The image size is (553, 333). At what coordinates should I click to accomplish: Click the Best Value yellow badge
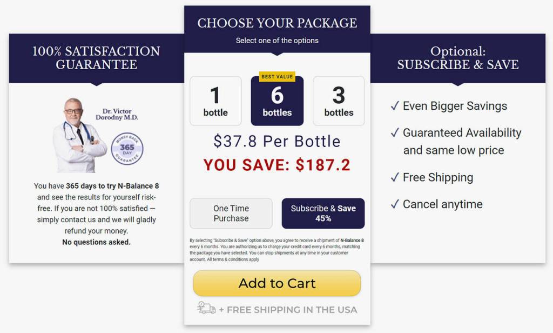pos(277,77)
